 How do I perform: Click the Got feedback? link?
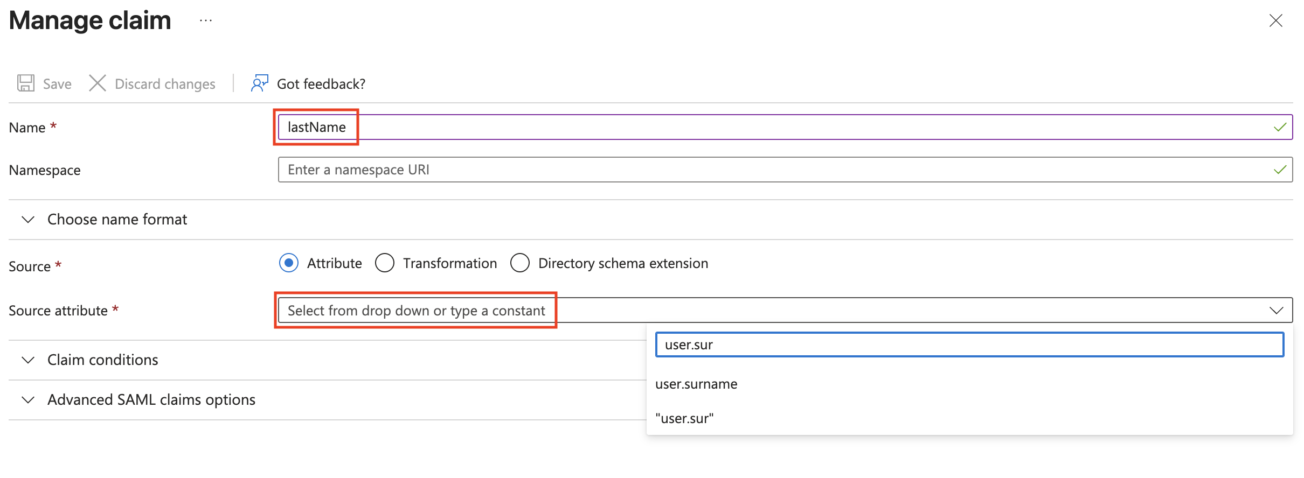321,84
